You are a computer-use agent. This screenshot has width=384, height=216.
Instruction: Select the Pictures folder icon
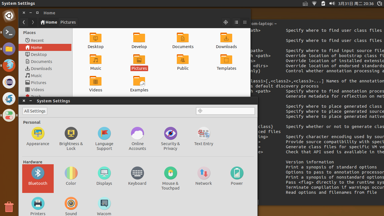pyautogui.click(x=139, y=62)
